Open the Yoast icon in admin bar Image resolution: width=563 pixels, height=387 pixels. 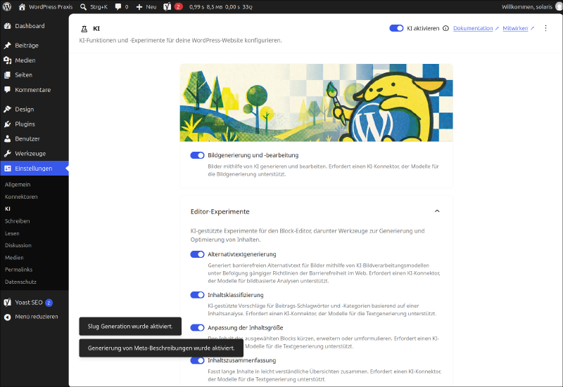pos(167,7)
